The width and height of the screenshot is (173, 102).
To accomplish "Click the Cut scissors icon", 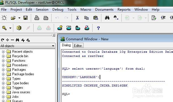I will tap(78, 18).
